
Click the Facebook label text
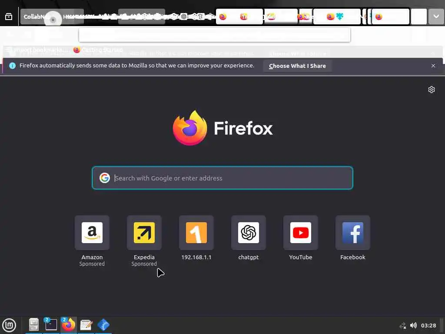(353, 257)
